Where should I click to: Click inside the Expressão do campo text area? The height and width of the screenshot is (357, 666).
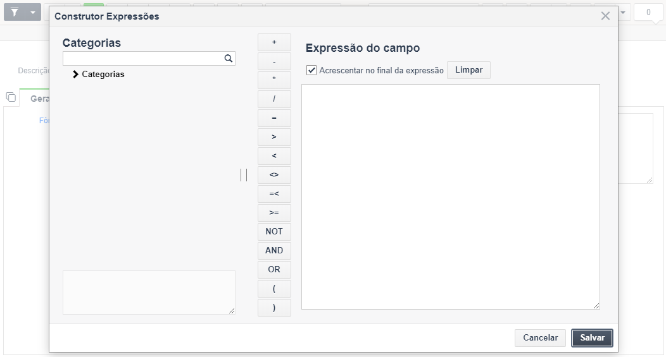[451, 197]
